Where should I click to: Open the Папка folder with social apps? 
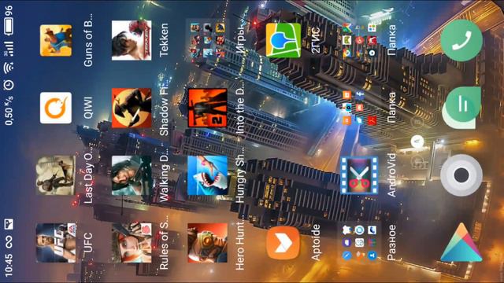click(359, 108)
